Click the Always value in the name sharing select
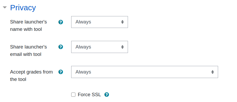The width and height of the screenshot is (237, 102). 83,22
